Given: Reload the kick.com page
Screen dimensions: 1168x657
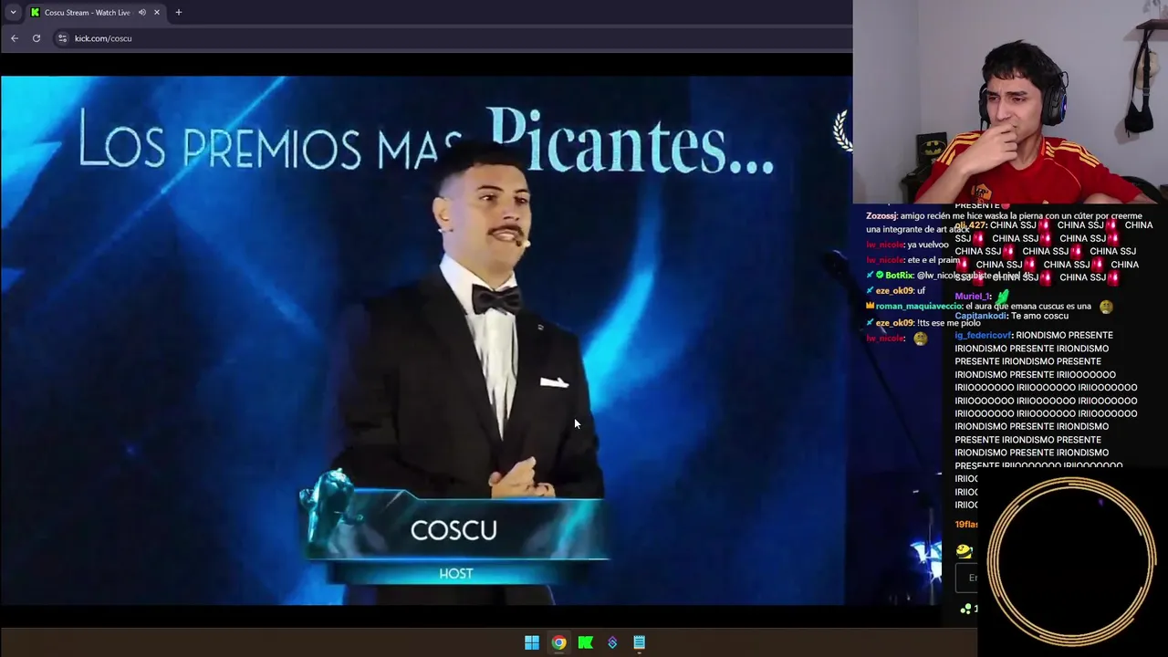Looking at the screenshot, I should coord(36,38).
